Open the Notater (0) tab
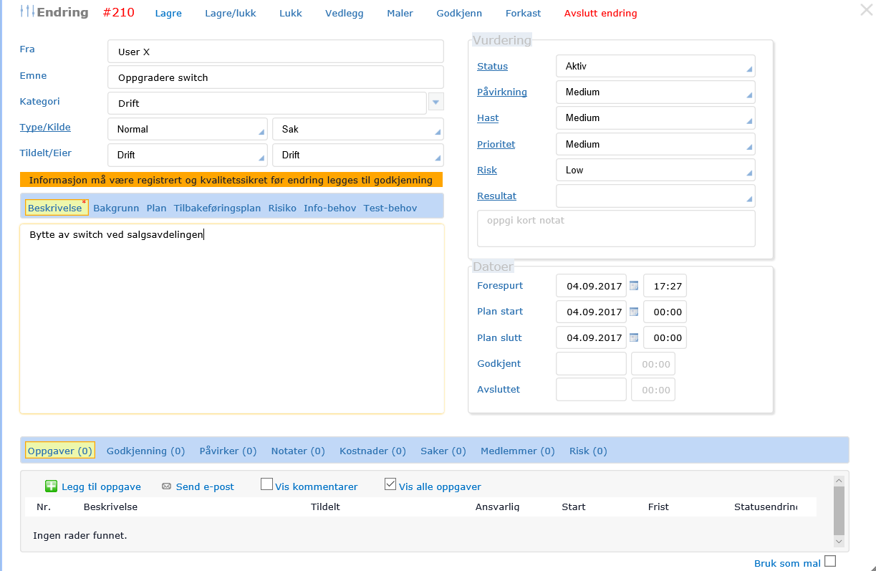Image resolution: width=876 pixels, height=571 pixels. click(x=298, y=451)
